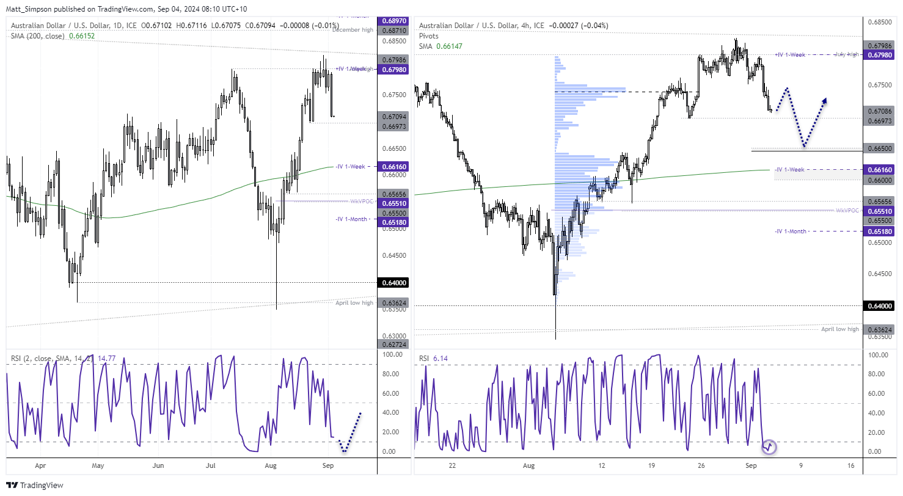Click the '-IV 1-Week' label on 4h chart
The width and height of the screenshot is (903, 496).
790,169
